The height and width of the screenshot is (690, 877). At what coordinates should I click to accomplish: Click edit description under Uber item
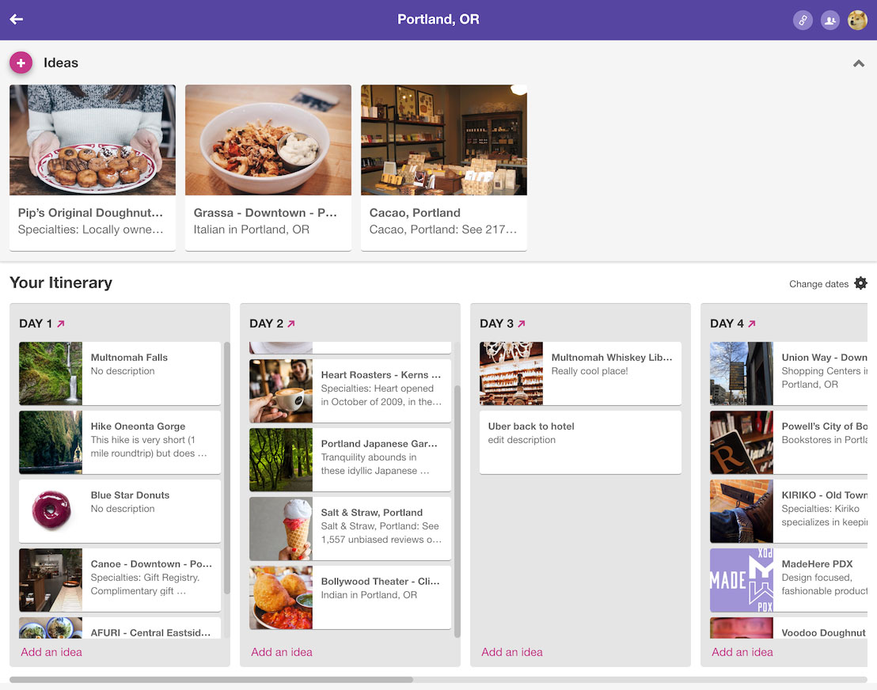522,440
